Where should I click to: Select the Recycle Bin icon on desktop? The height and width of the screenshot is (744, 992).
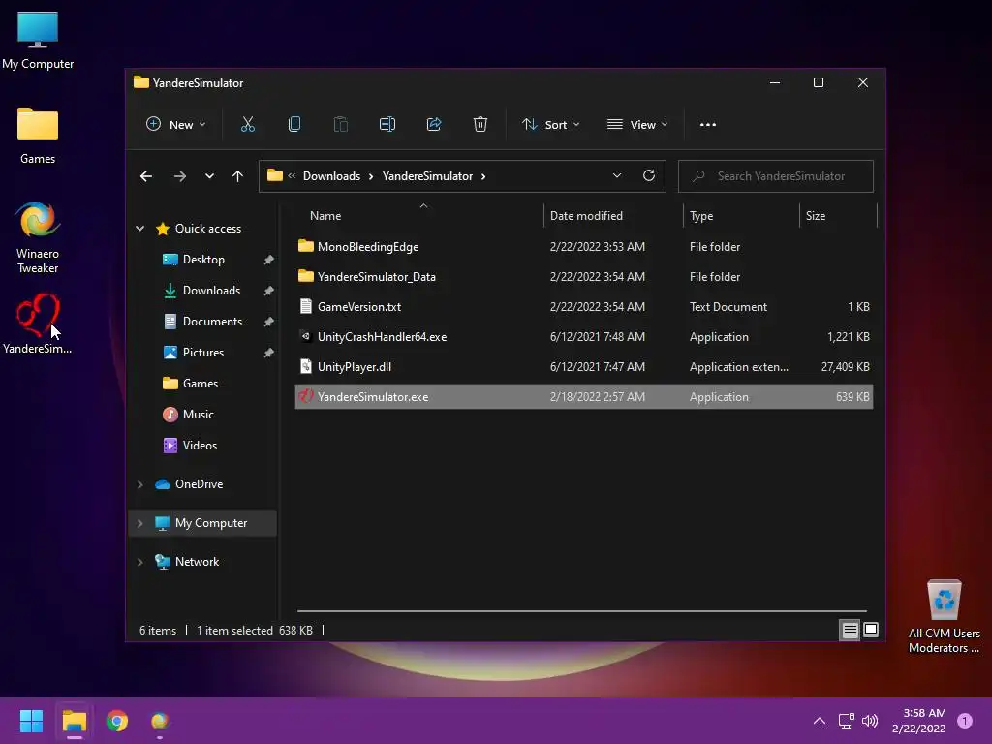pyautogui.click(x=944, y=617)
